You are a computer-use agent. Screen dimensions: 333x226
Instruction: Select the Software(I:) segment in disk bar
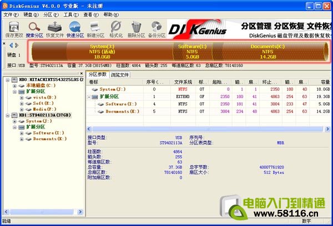[x=192, y=52]
